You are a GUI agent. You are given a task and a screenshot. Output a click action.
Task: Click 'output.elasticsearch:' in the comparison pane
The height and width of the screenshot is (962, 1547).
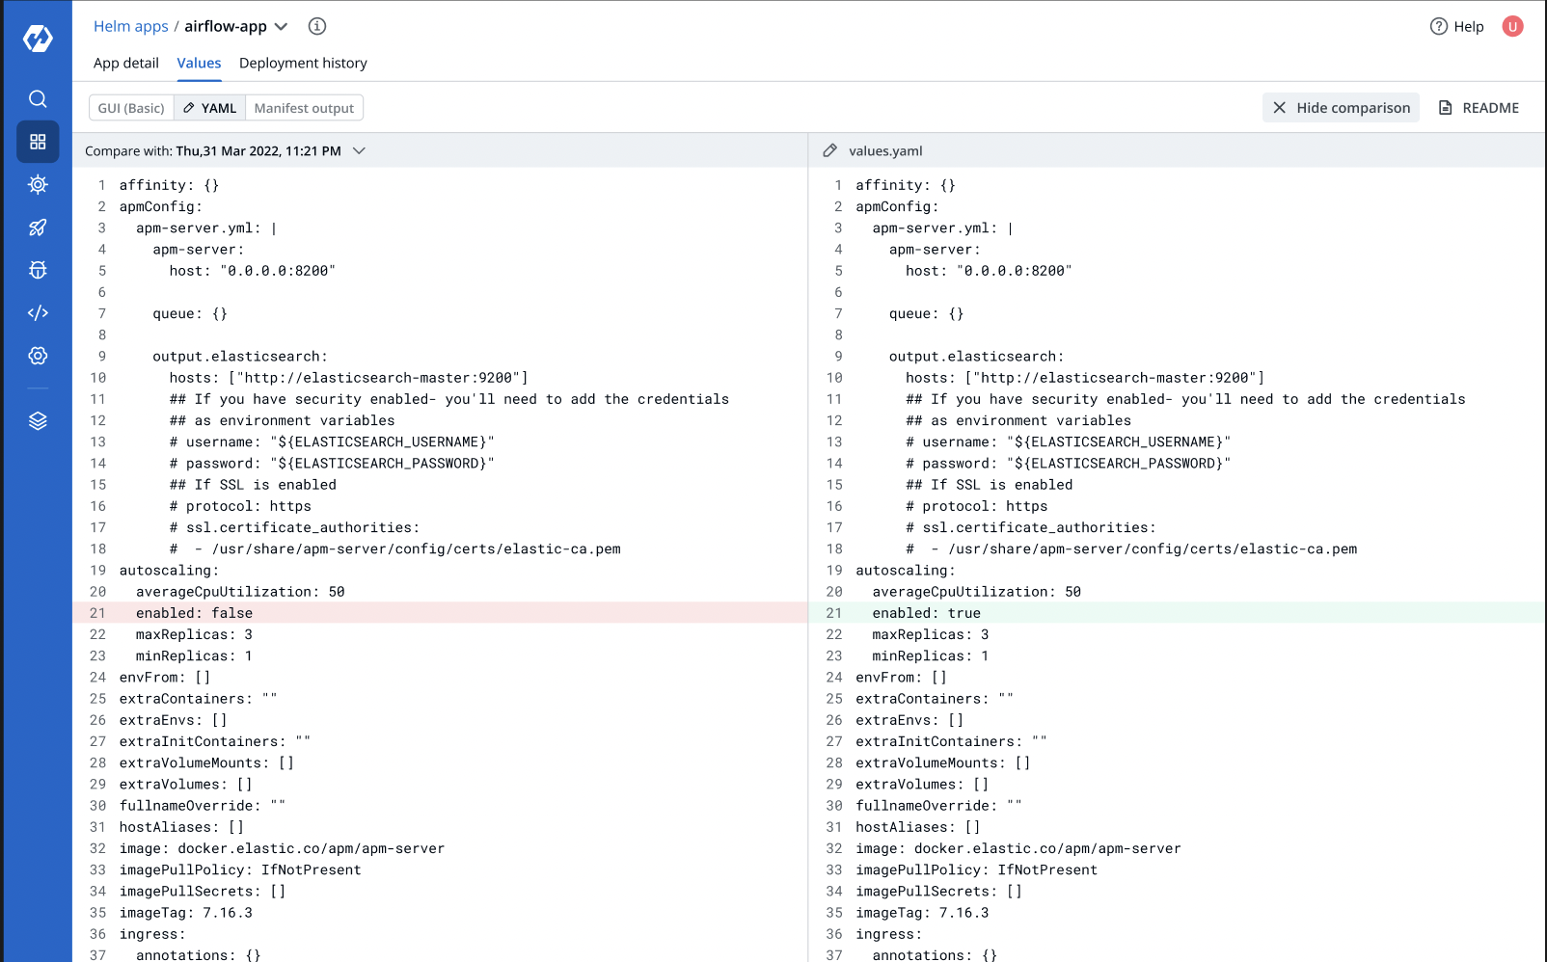(x=240, y=357)
